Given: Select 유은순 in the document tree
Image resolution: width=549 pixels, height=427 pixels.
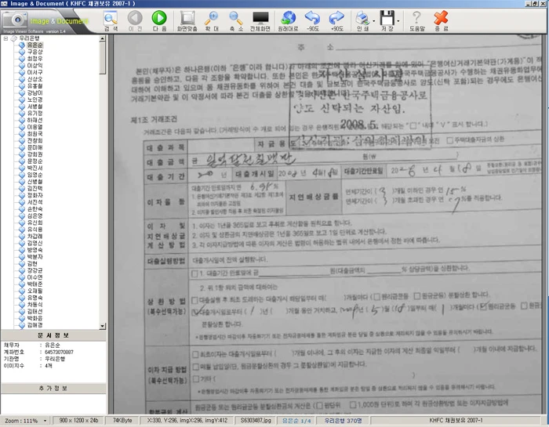Looking at the screenshot, I should (35, 45).
